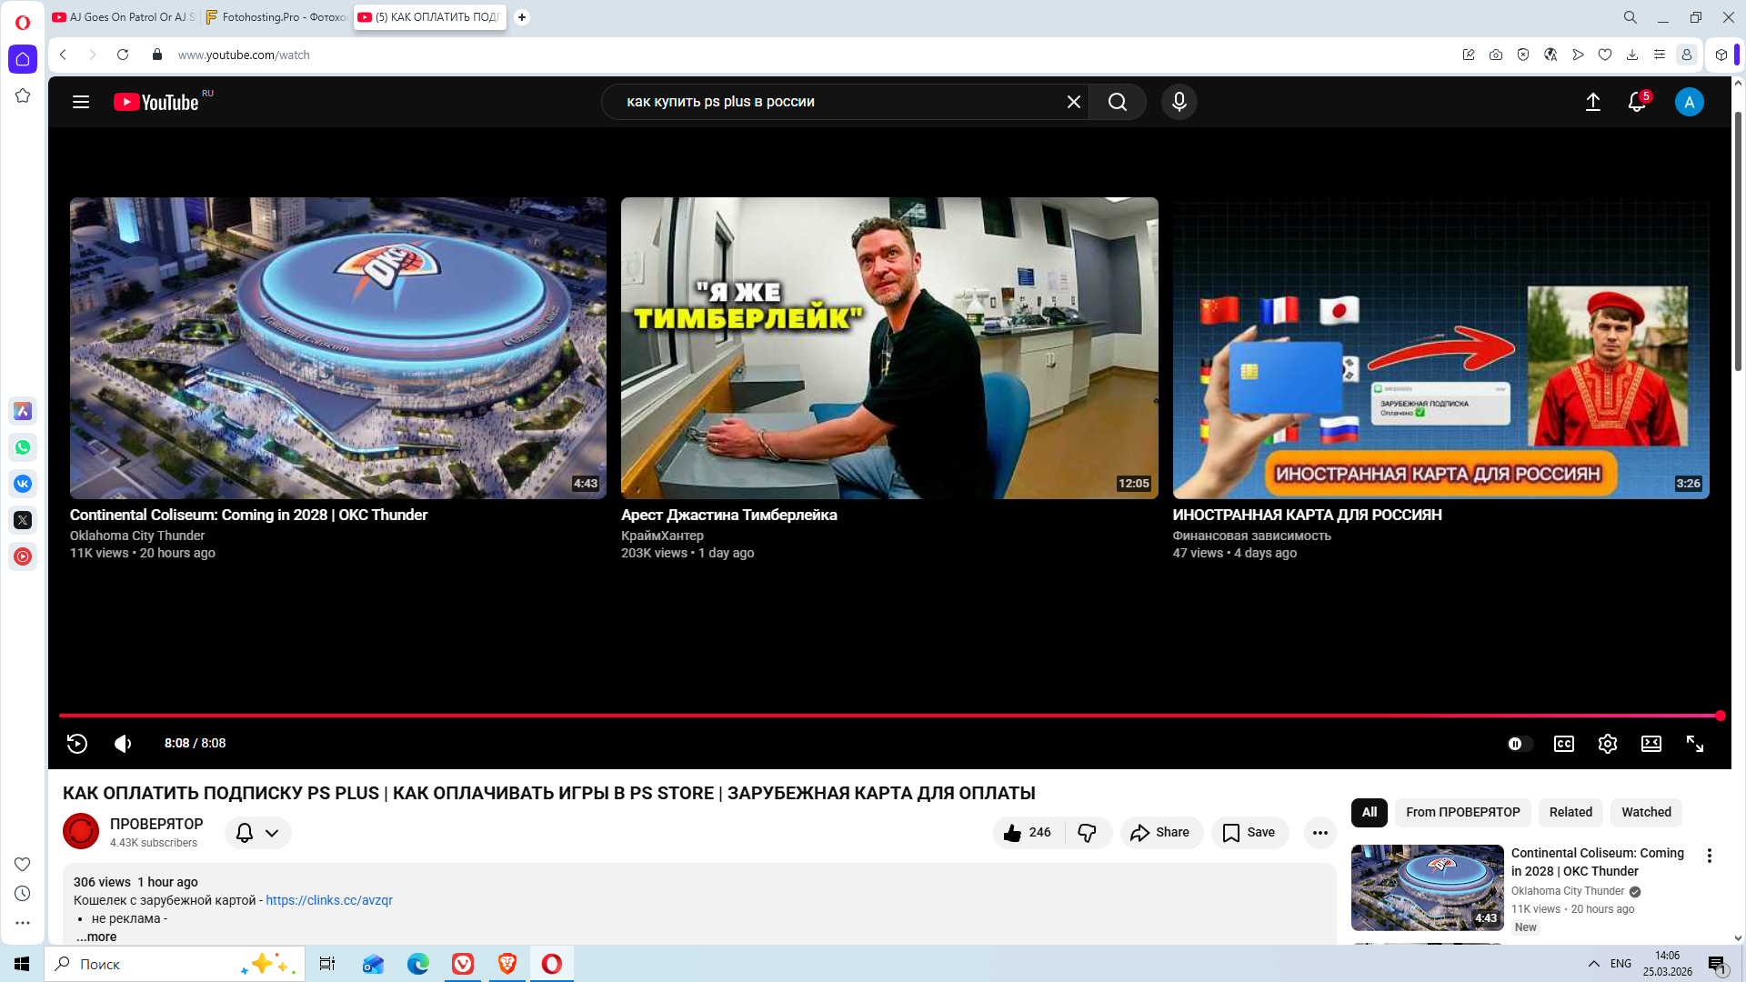This screenshot has height=982, width=1746.
Task: Toggle closed captions CC
Action: pos(1564,744)
